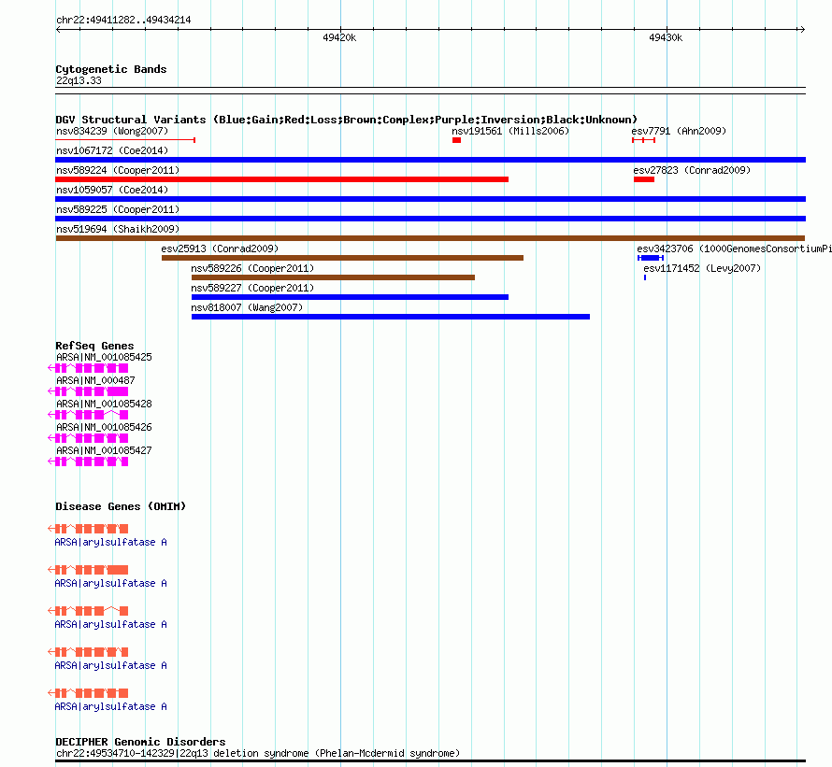Open the third ARSA|arylsulfatase A link

tap(111, 624)
